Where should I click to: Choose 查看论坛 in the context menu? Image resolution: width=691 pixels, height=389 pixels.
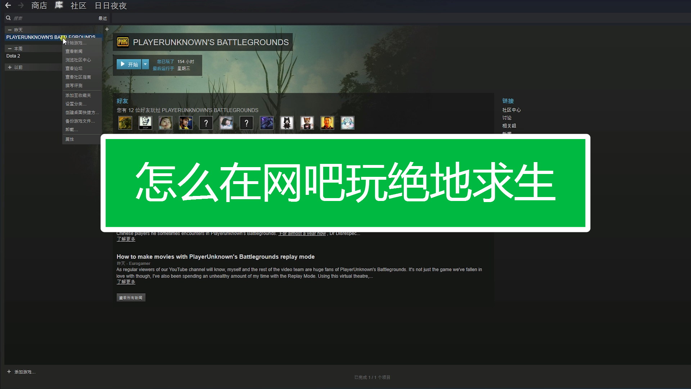tap(82, 68)
